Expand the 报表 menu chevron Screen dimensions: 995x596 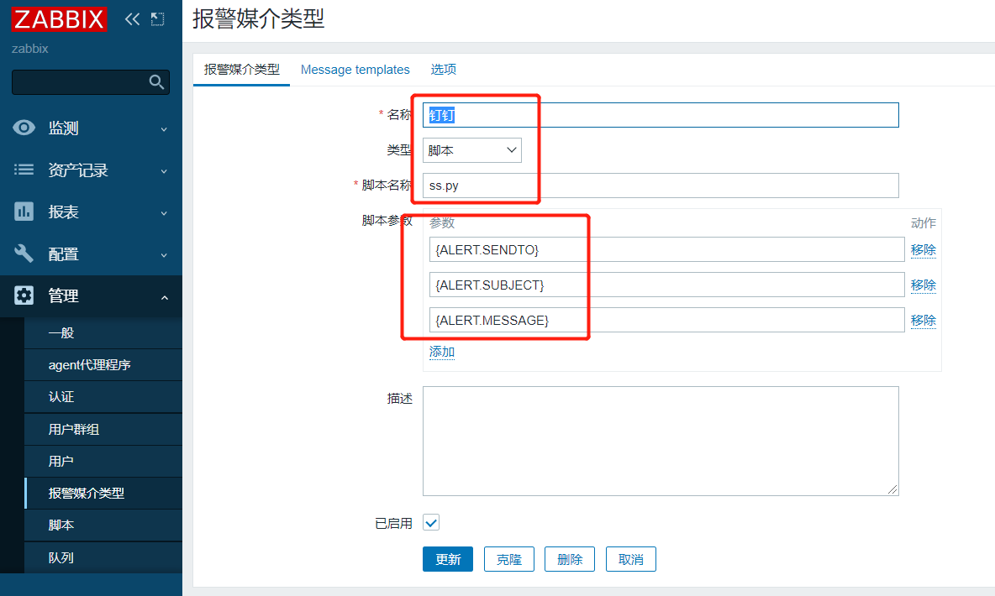tap(165, 213)
